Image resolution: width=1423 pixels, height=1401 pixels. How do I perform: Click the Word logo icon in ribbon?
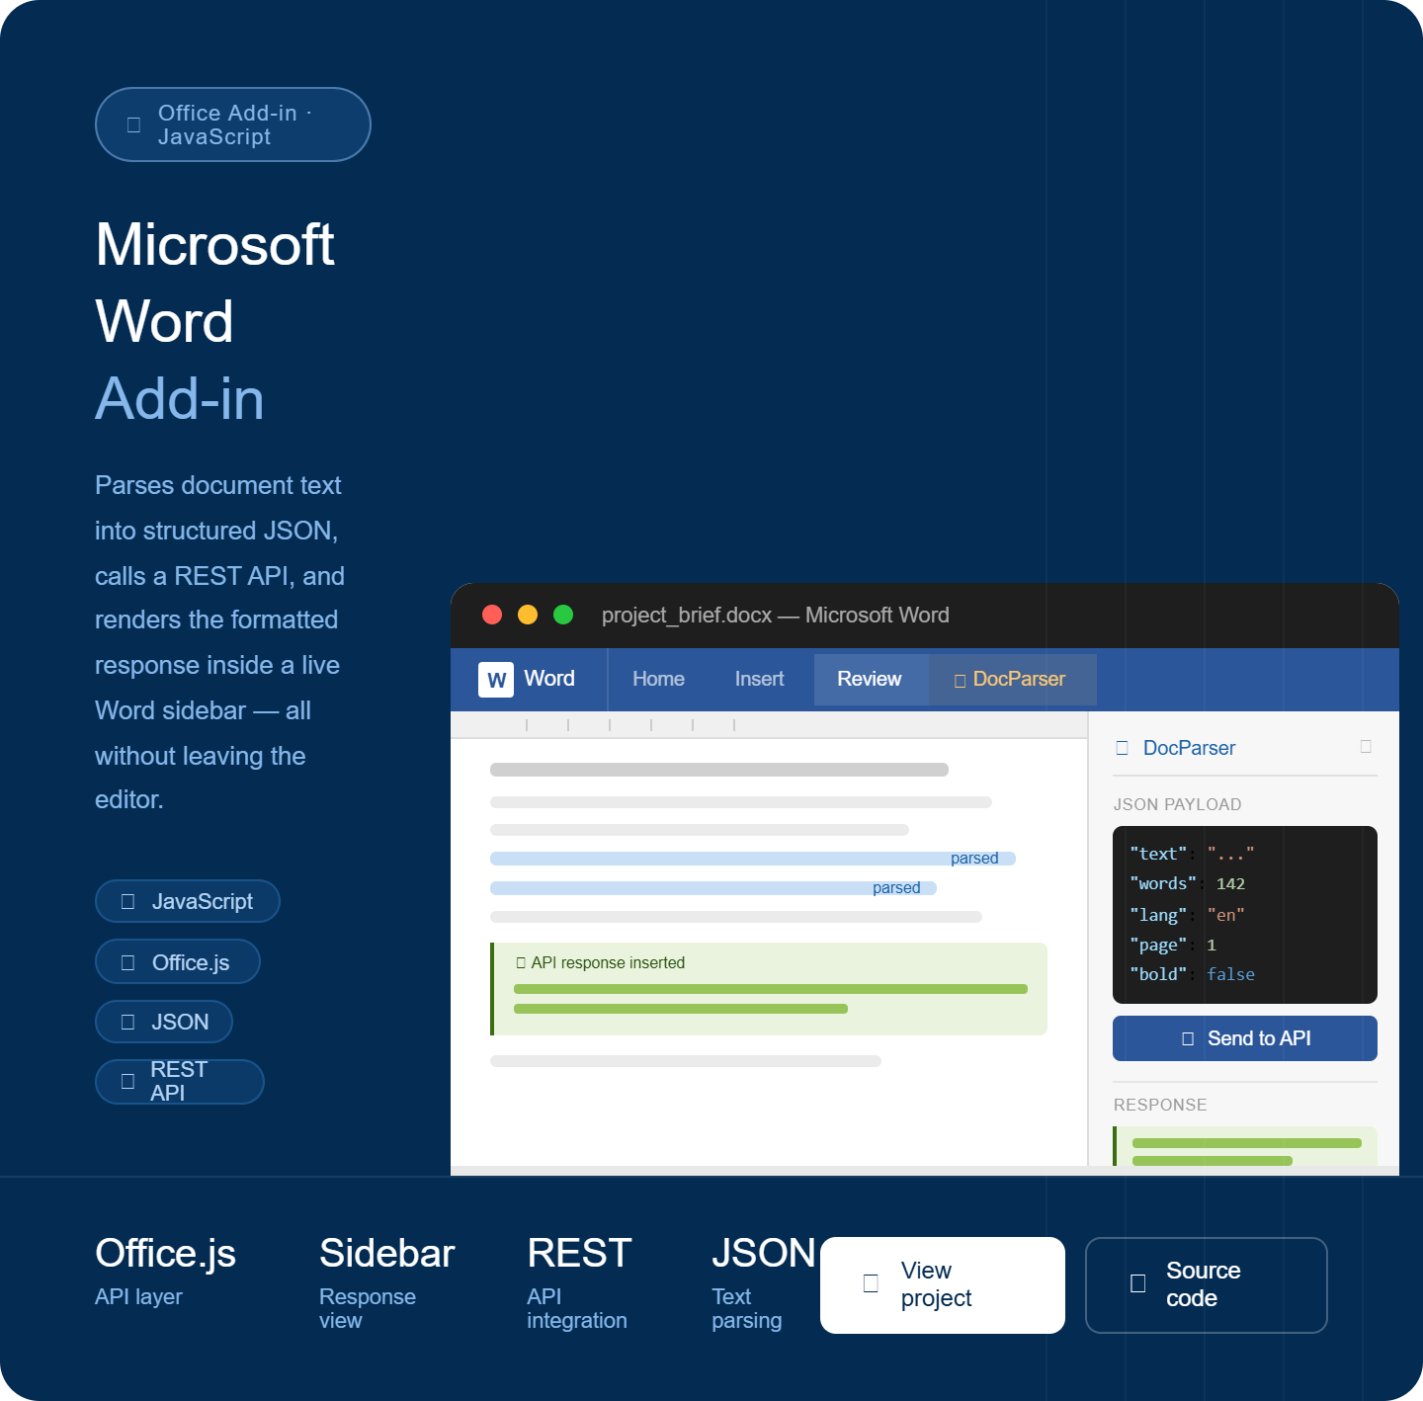coord(496,680)
